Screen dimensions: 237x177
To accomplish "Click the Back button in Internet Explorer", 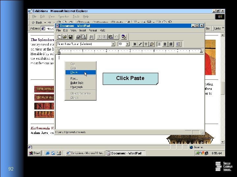I will pyautogui.click(x=37, y=23).
